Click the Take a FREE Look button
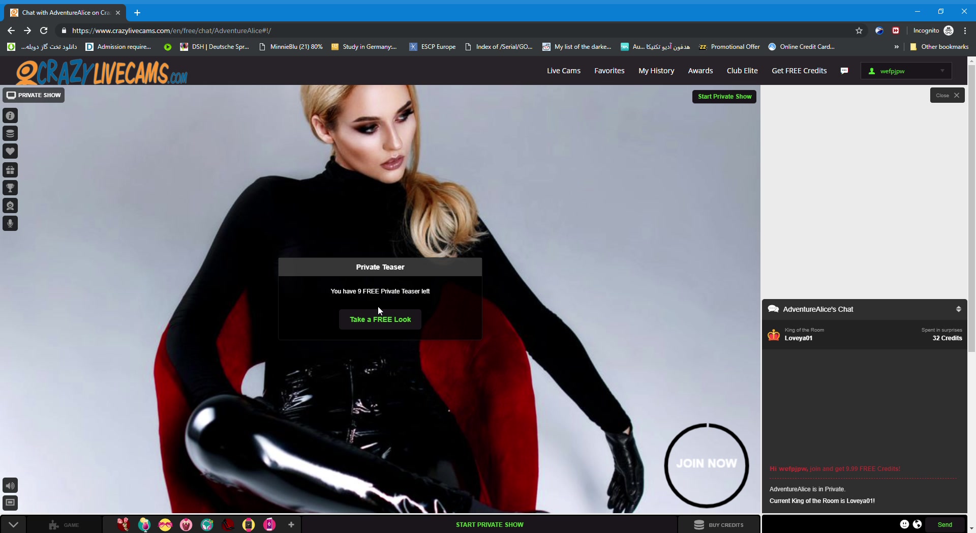 (380, 319)
